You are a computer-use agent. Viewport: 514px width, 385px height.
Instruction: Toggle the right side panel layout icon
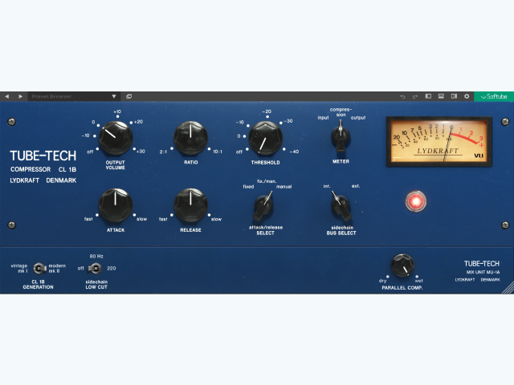(454, 96)
